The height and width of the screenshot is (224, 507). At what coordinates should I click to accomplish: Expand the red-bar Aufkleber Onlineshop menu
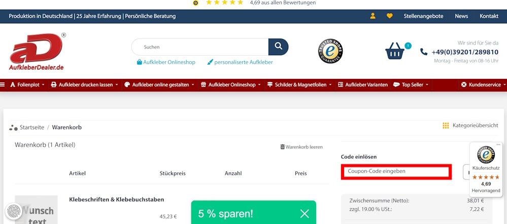click(x=231, y=85)
